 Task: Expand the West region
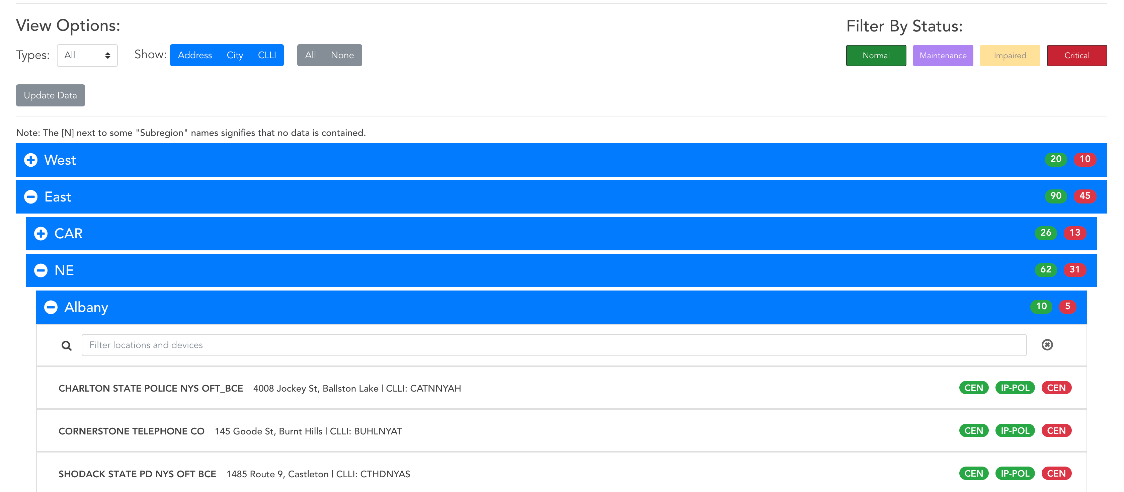click(30, 160)
